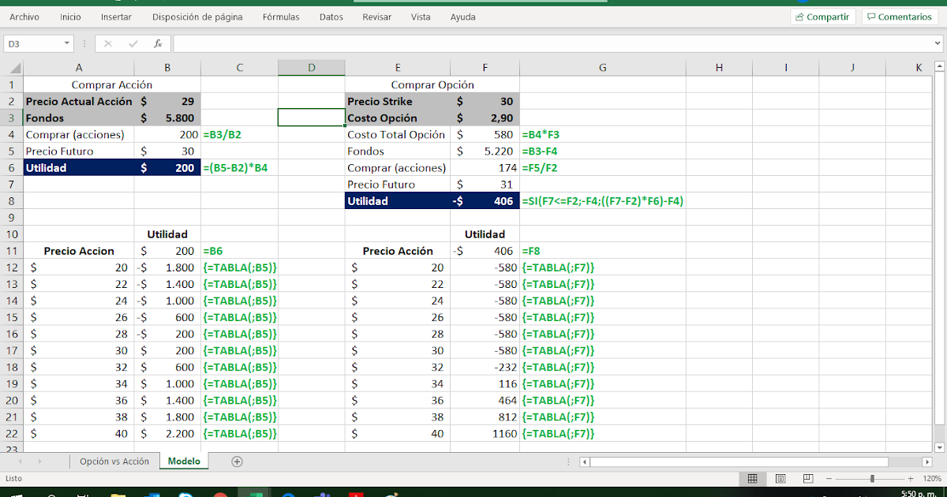This screenshot has width=947, height=497.
Task: Expand the formula bar with the chevron
Action: click(939, 43)
